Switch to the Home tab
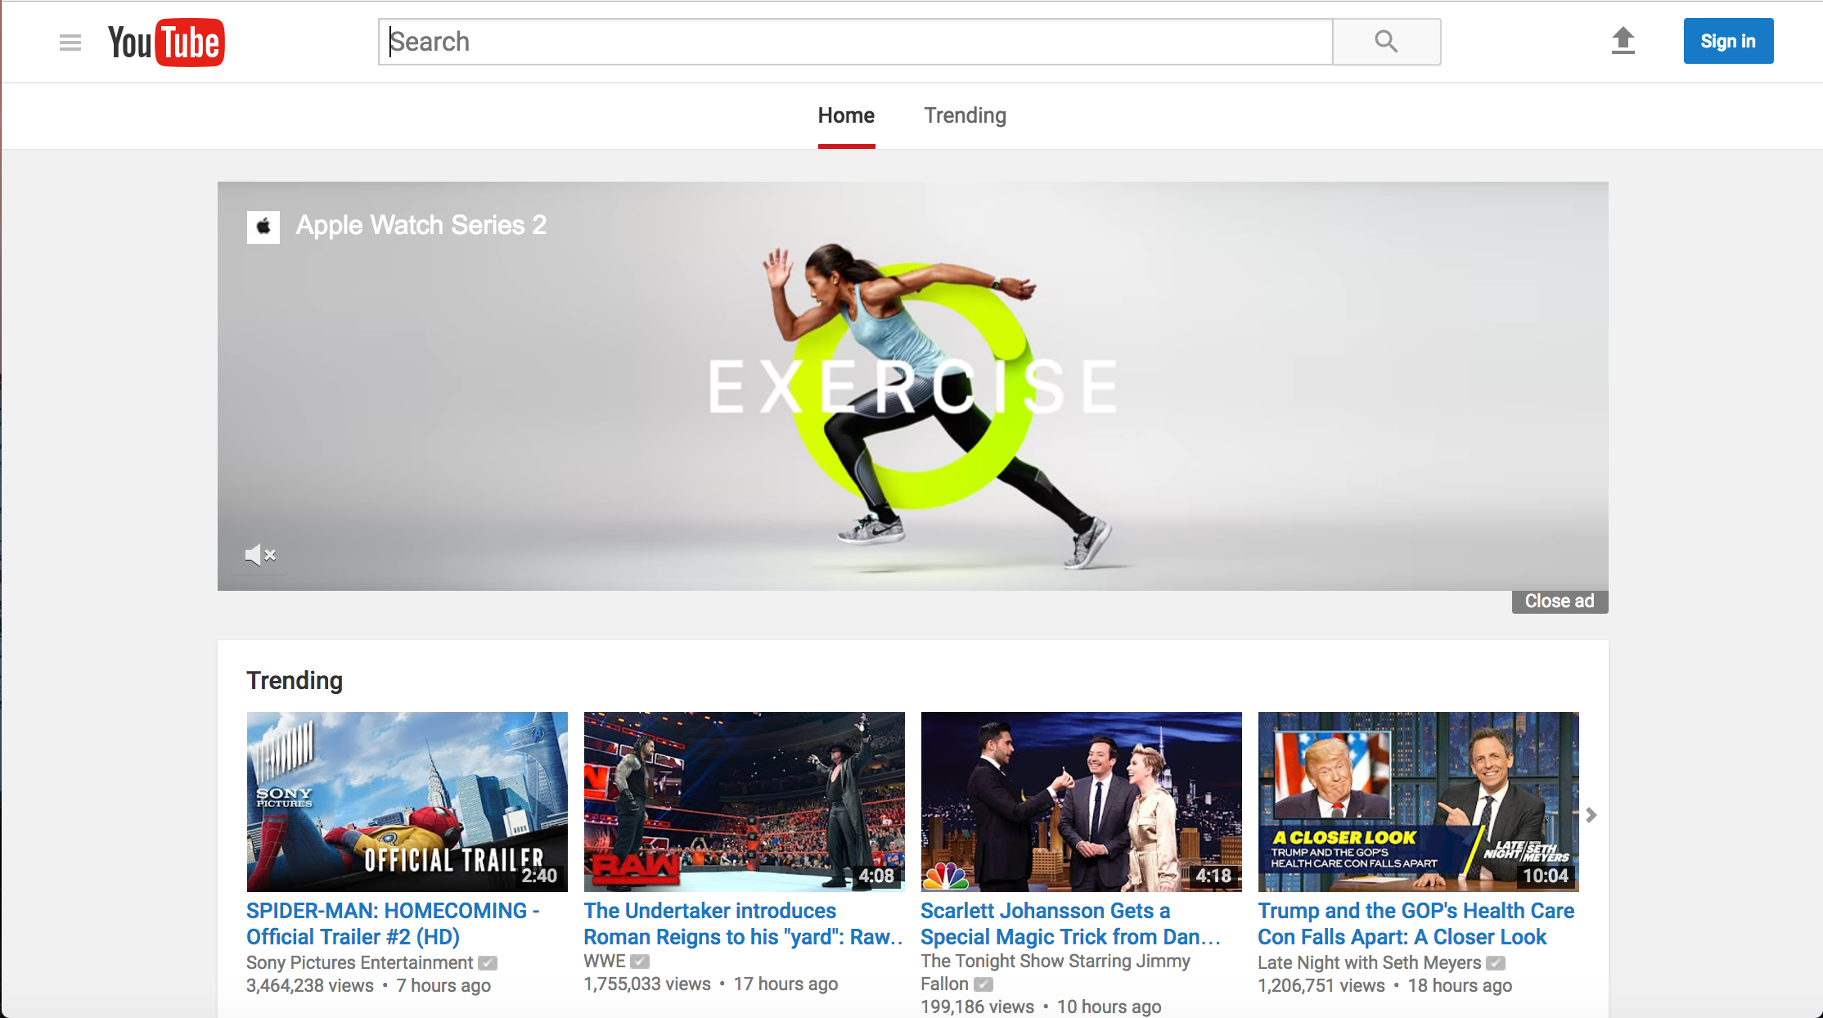The width and height of the screenshot is (1823, 1018). click(846, 115)
